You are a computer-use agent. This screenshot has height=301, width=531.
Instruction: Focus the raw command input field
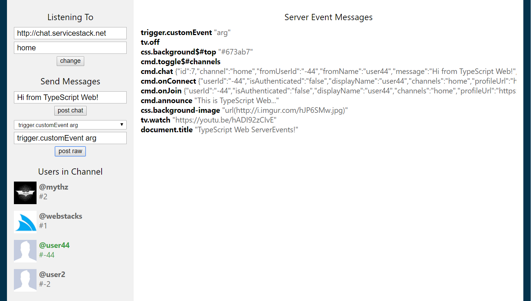tap(70, 138)
